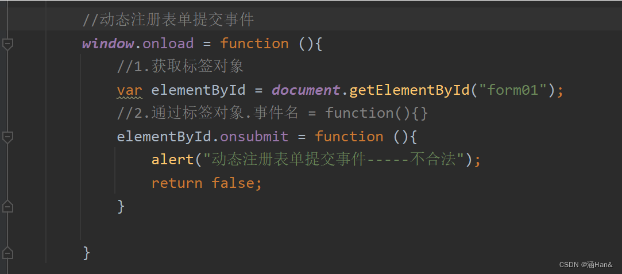This screenshot has width=622, height=274.
Task: Click the fold end marker closing window.onload
Action: pos(7,252)
